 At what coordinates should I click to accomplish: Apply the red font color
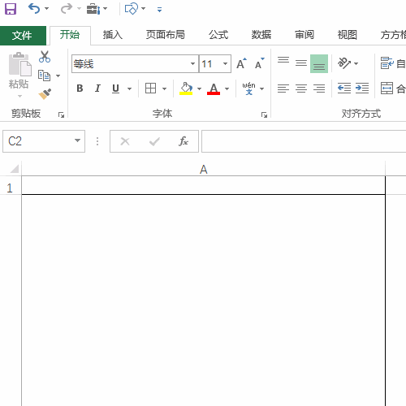(214, 89)
